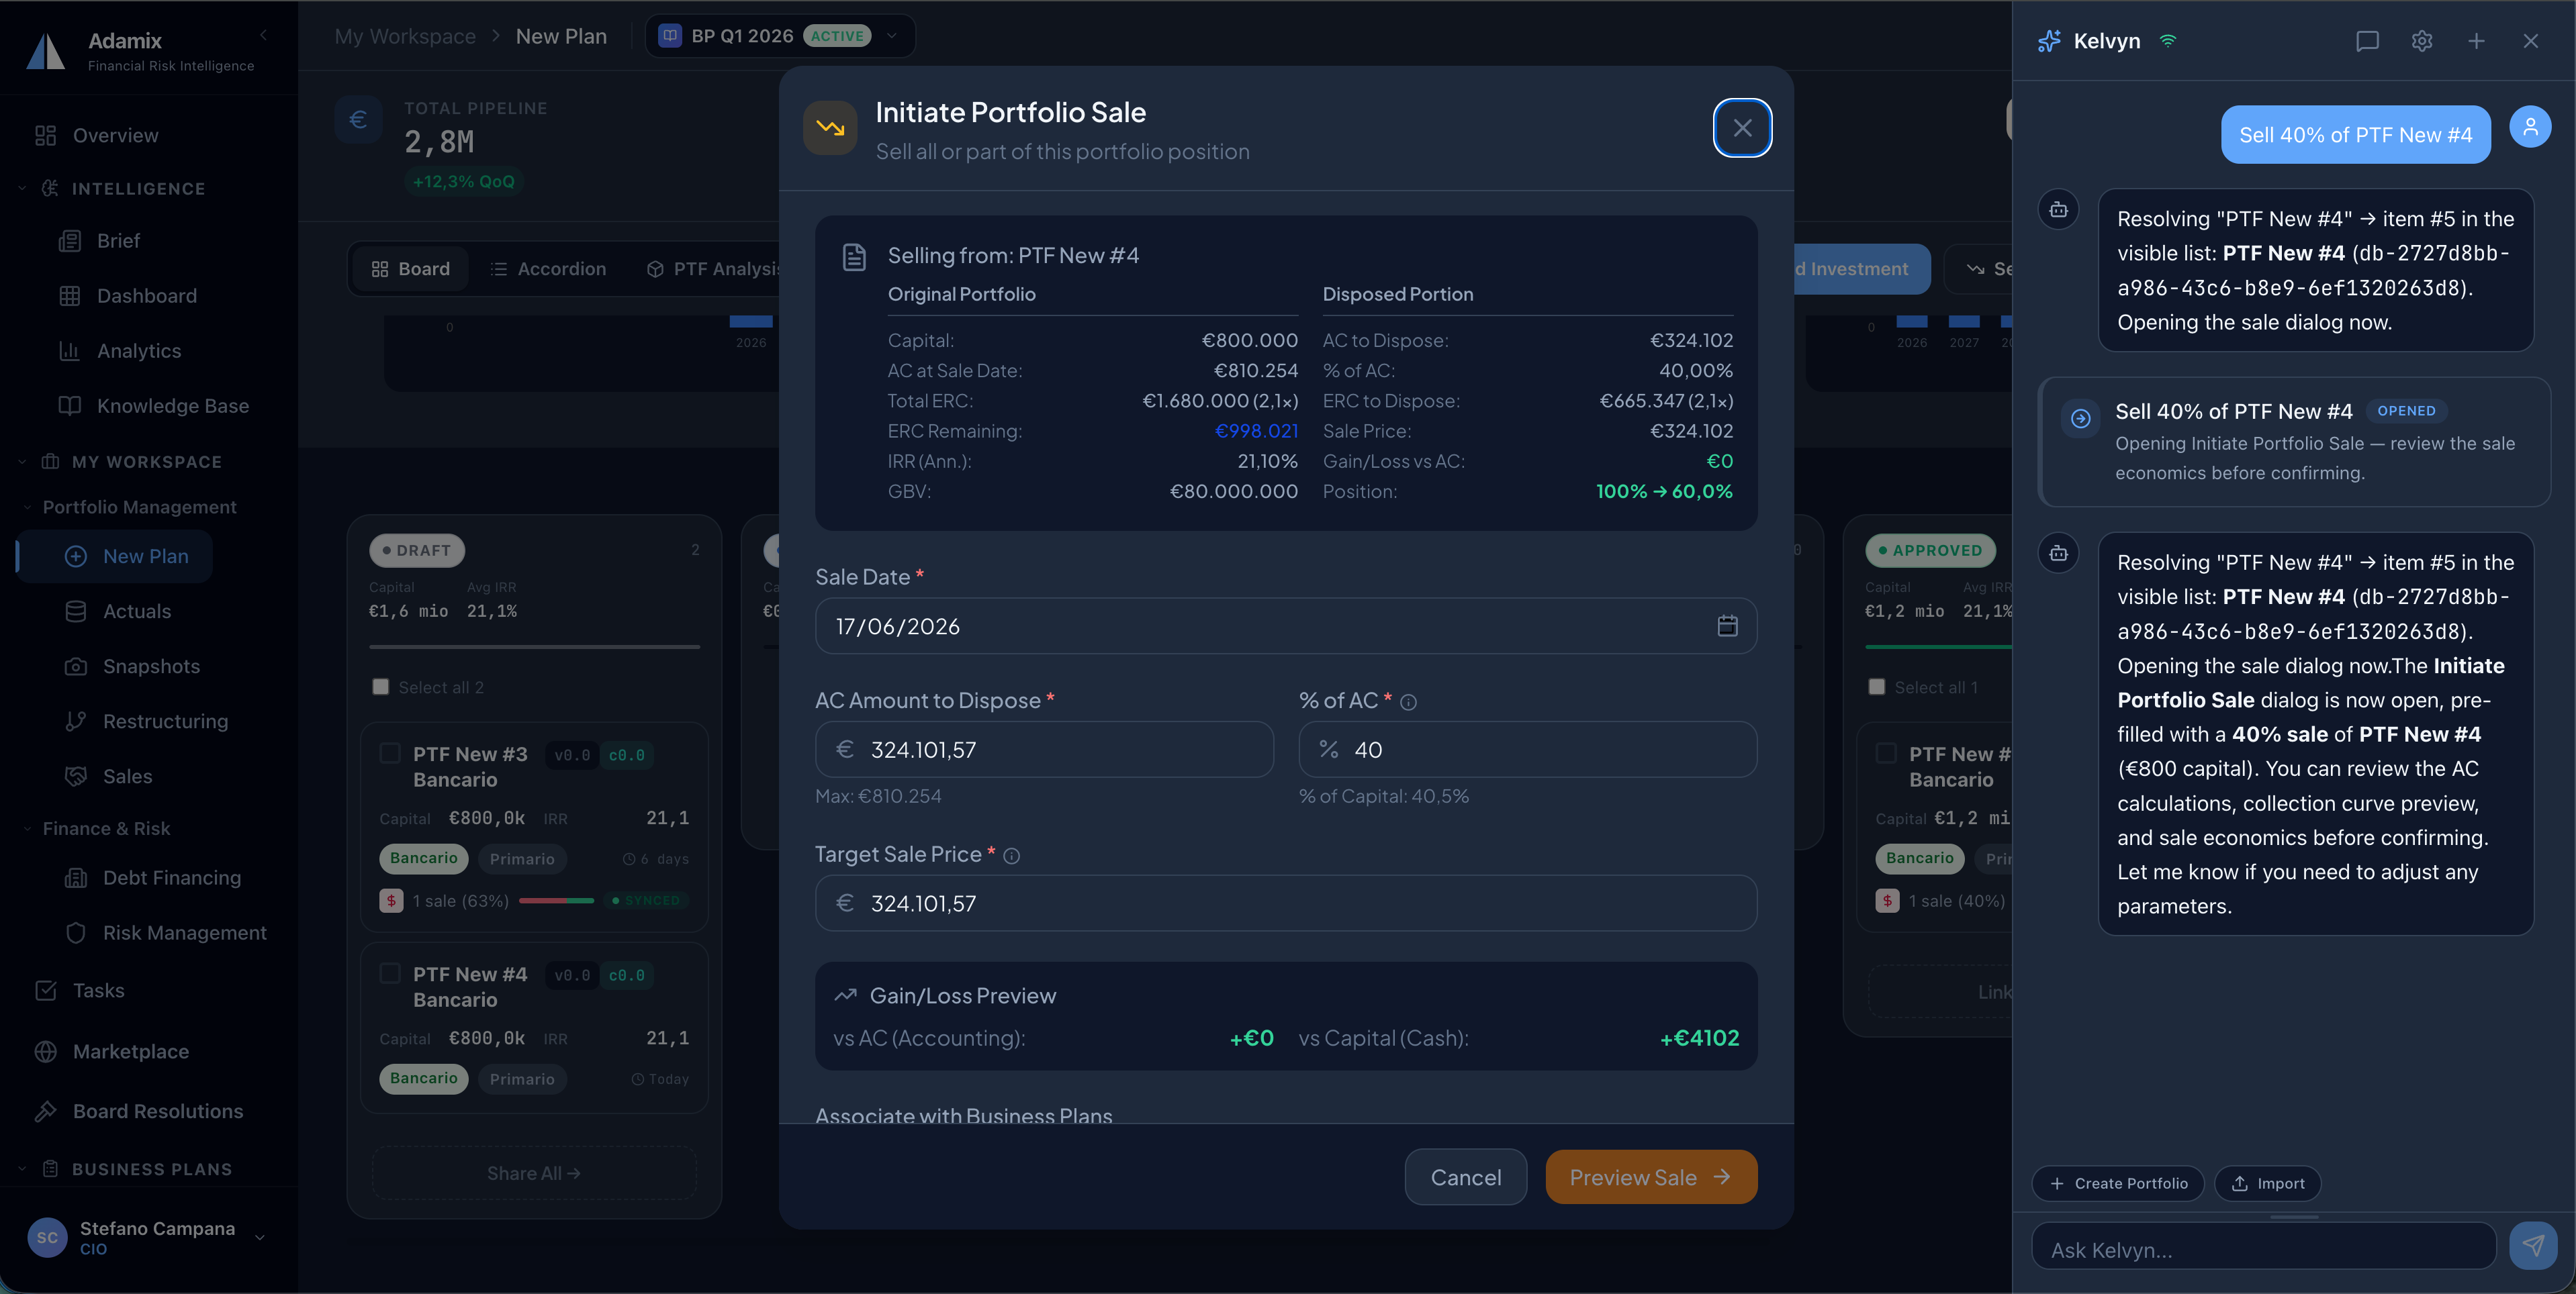
Task: Check the PTF New #4 Bancario checkbox
Action: point(390,973)
